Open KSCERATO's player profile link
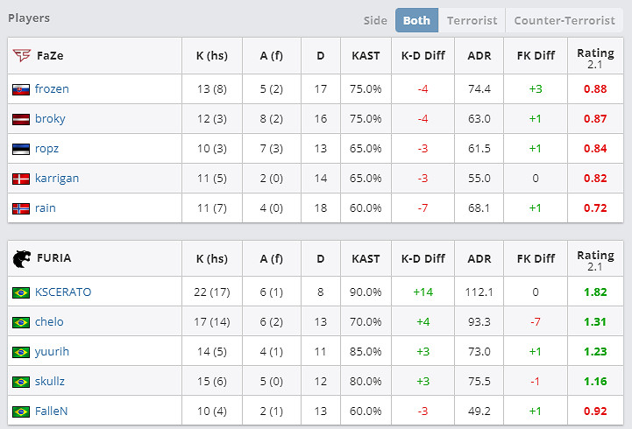 [62, 292]
